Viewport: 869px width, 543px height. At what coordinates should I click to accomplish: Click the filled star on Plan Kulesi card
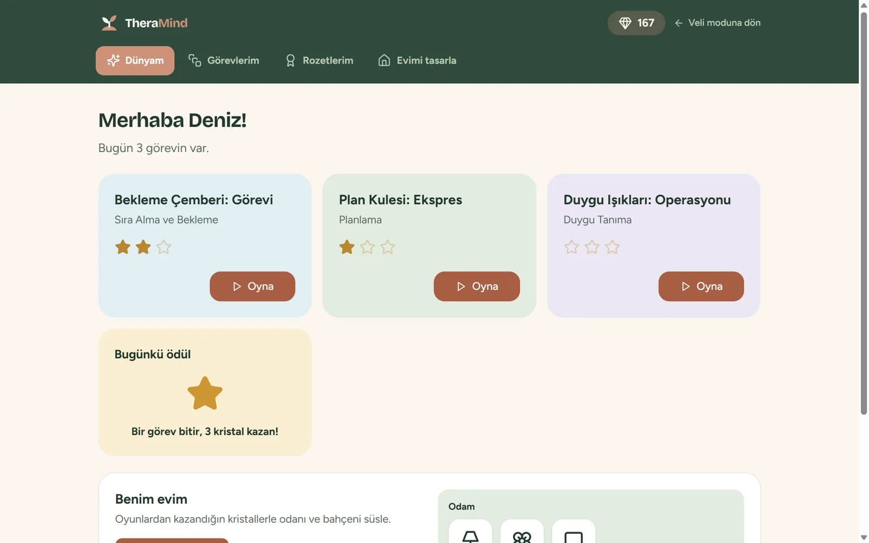[347, 247]
